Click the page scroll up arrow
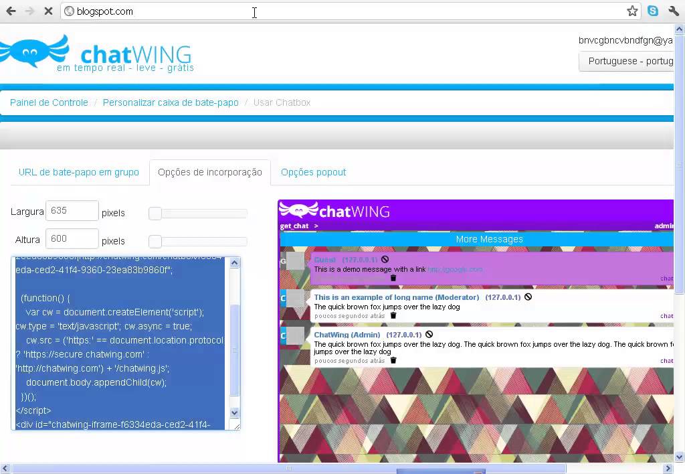 (680, 29)
